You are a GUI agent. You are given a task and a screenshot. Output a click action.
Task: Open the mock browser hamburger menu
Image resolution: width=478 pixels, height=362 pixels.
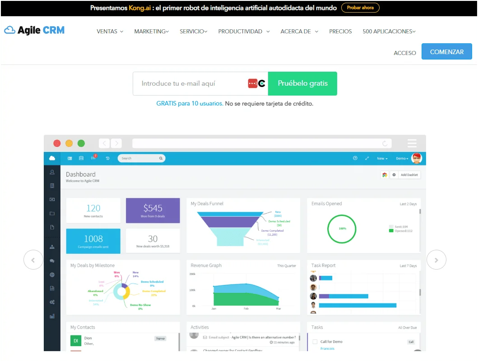[412, 143]
